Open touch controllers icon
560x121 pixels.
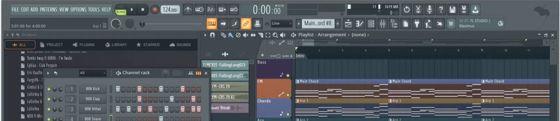click(x=440, y=23)
